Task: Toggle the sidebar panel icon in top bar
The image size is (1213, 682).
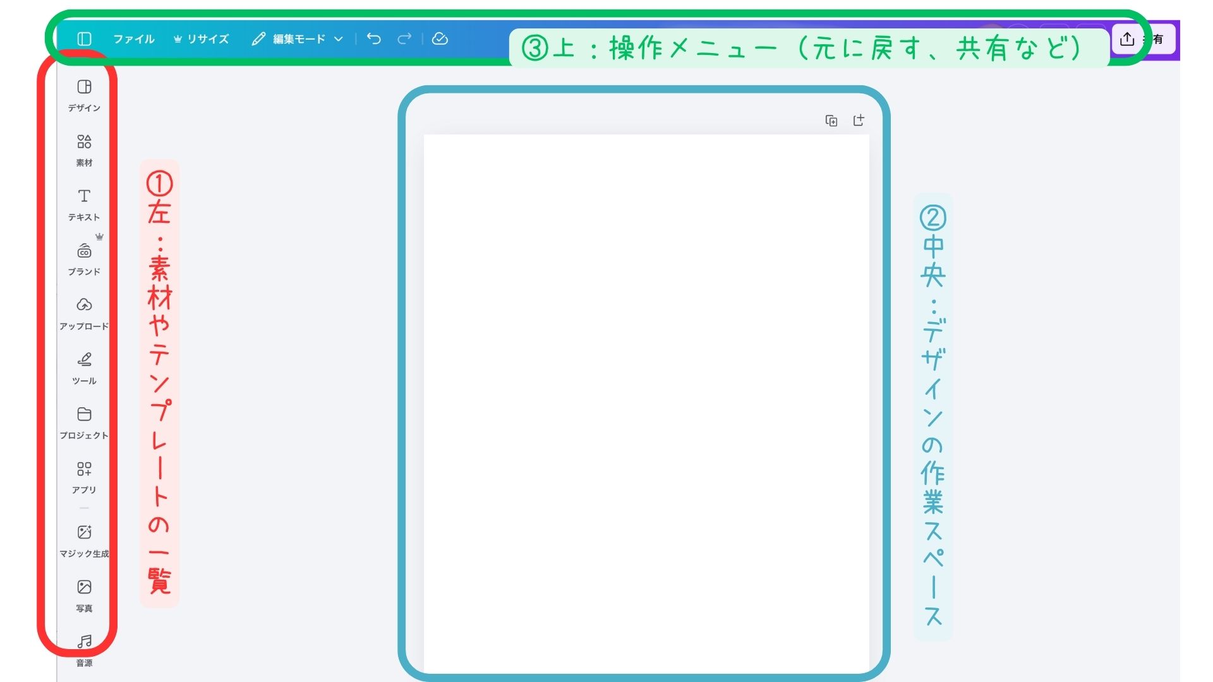Action: [x=84, y=39]
